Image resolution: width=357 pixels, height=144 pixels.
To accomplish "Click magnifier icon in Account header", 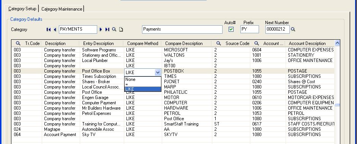I will pyautogui.click(x=257, y=43).
